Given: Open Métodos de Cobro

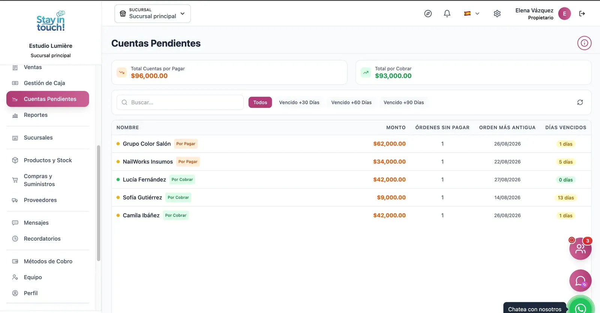Looking at the screenshot, I should [48, 261].
